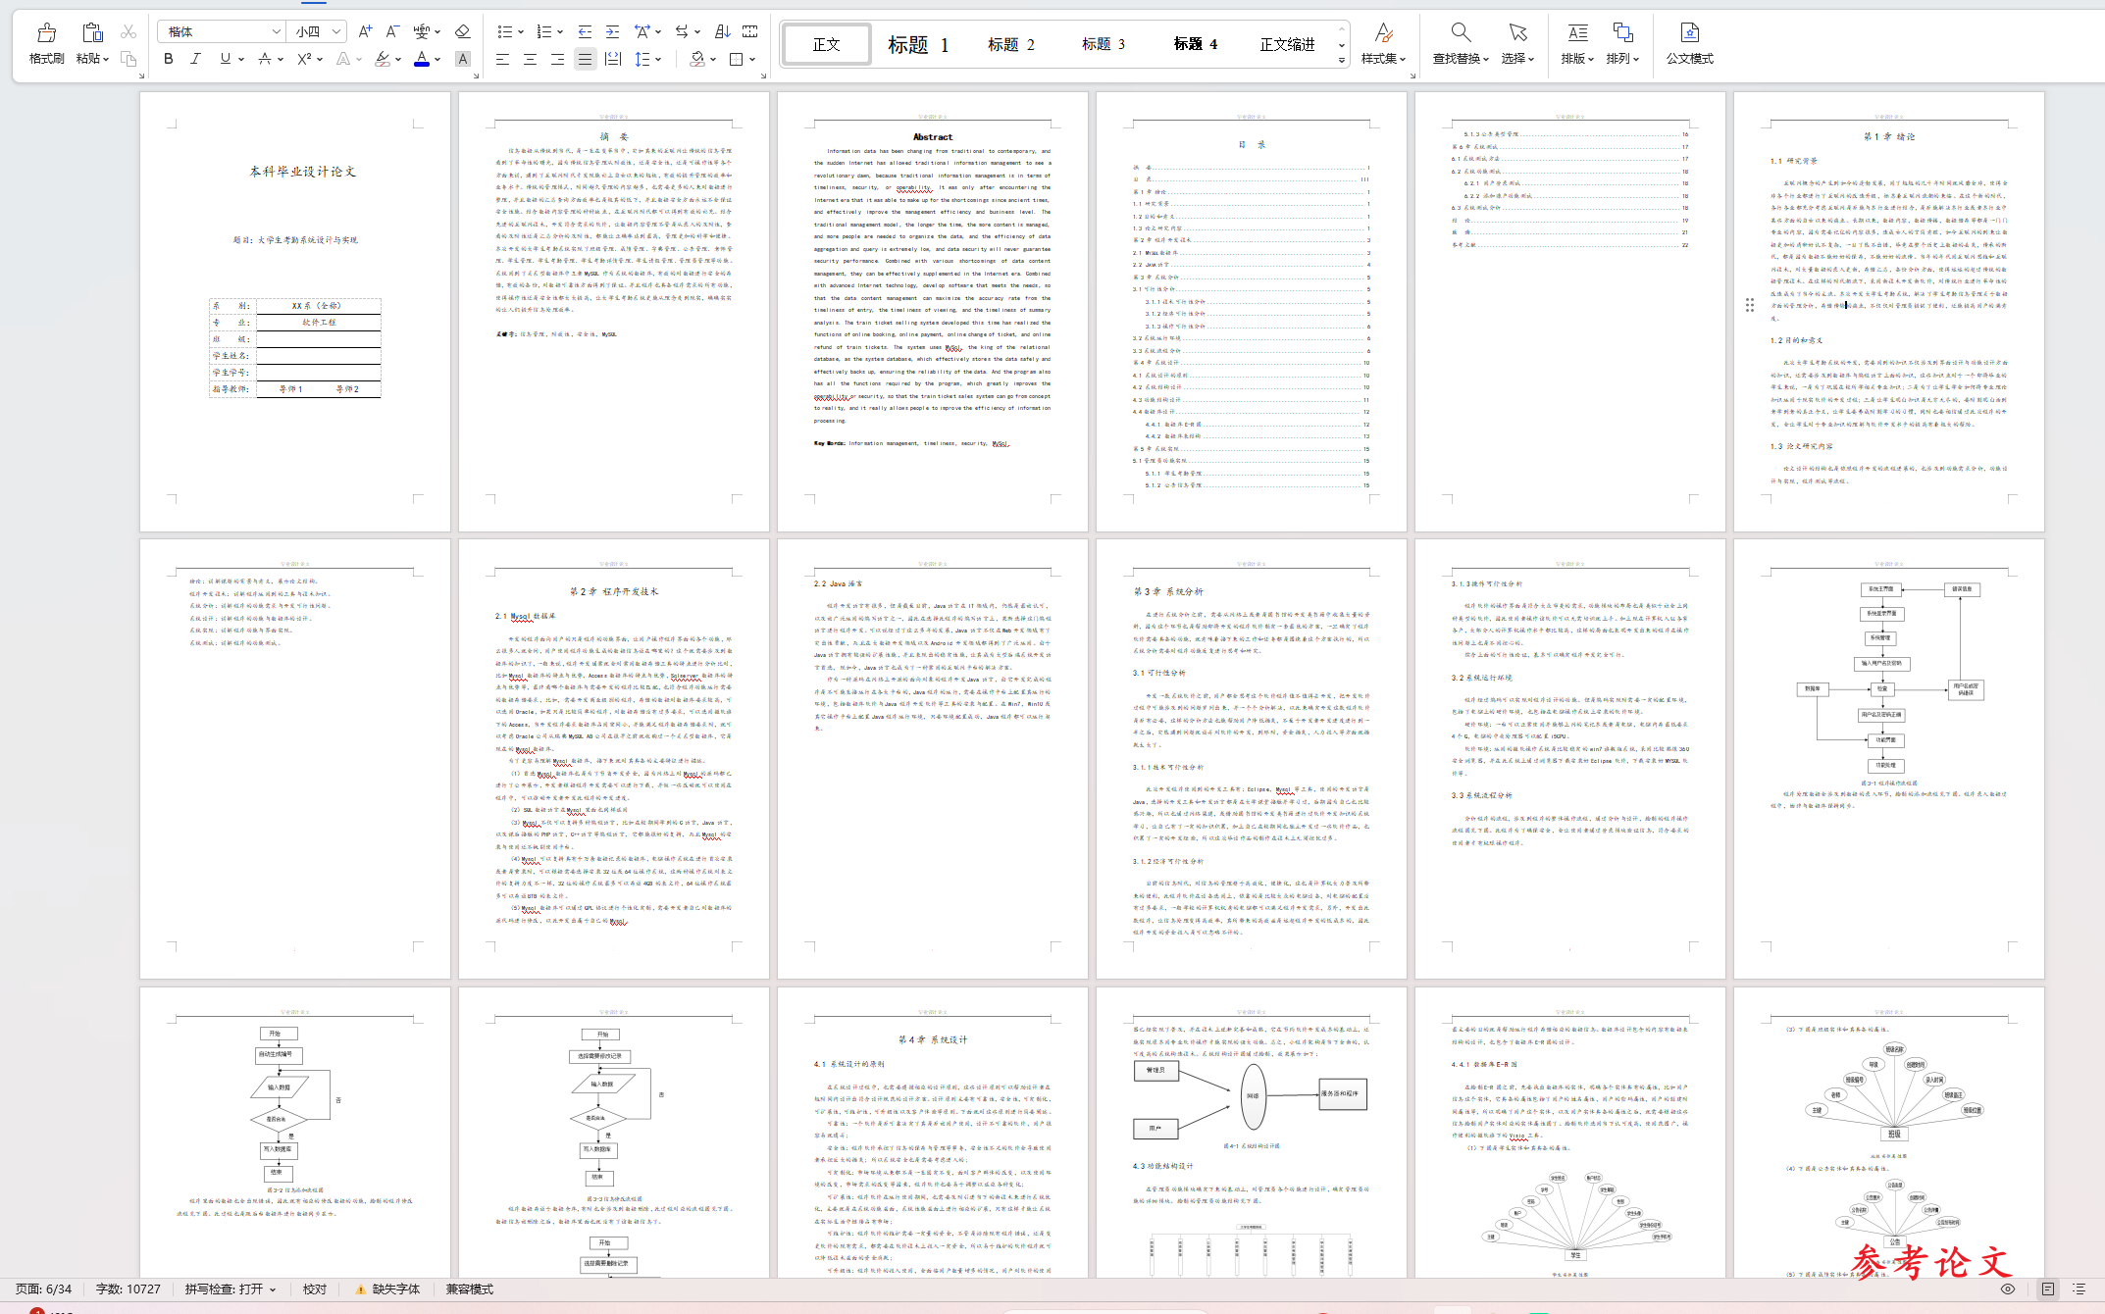Viewport: 2105px width, 1314px height.
Task: Expand spell check dropdown in status bar
Action: [x=273, y=1289]
